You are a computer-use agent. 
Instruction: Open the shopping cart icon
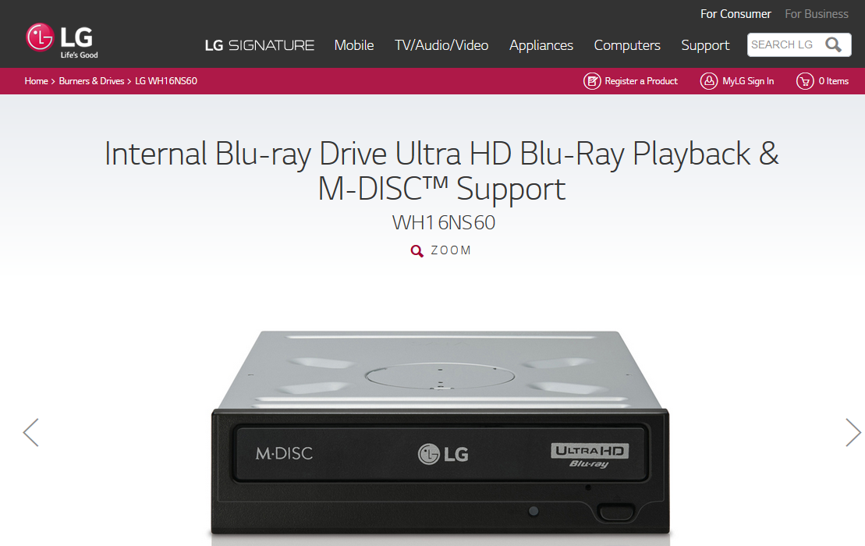805,81
